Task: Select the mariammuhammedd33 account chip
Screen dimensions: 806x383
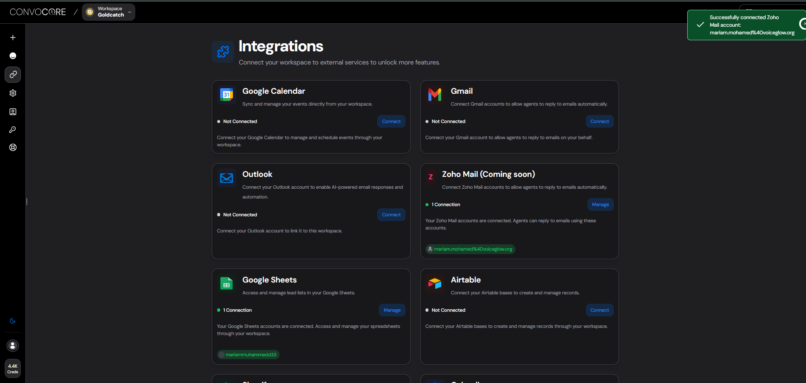Action: coord(248,355)
